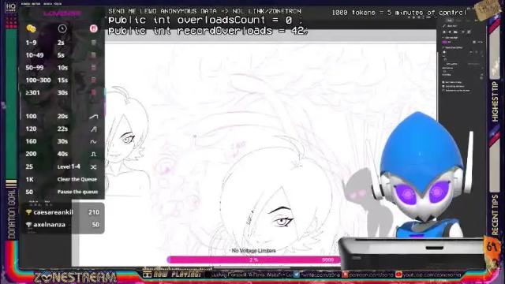
Task: Click the '210' tip amount
Action: (94, 212)
